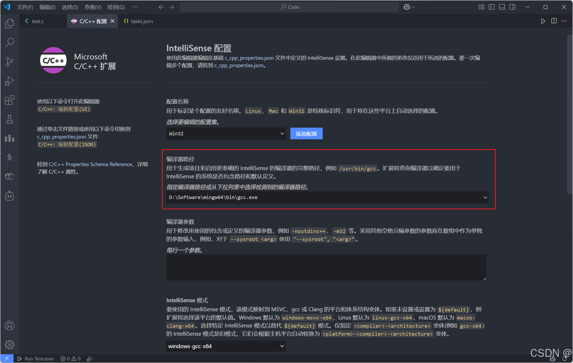The image size is (573, 363).
Task: Toggle the bottom panel layout icon
Action: pos(502,7)
